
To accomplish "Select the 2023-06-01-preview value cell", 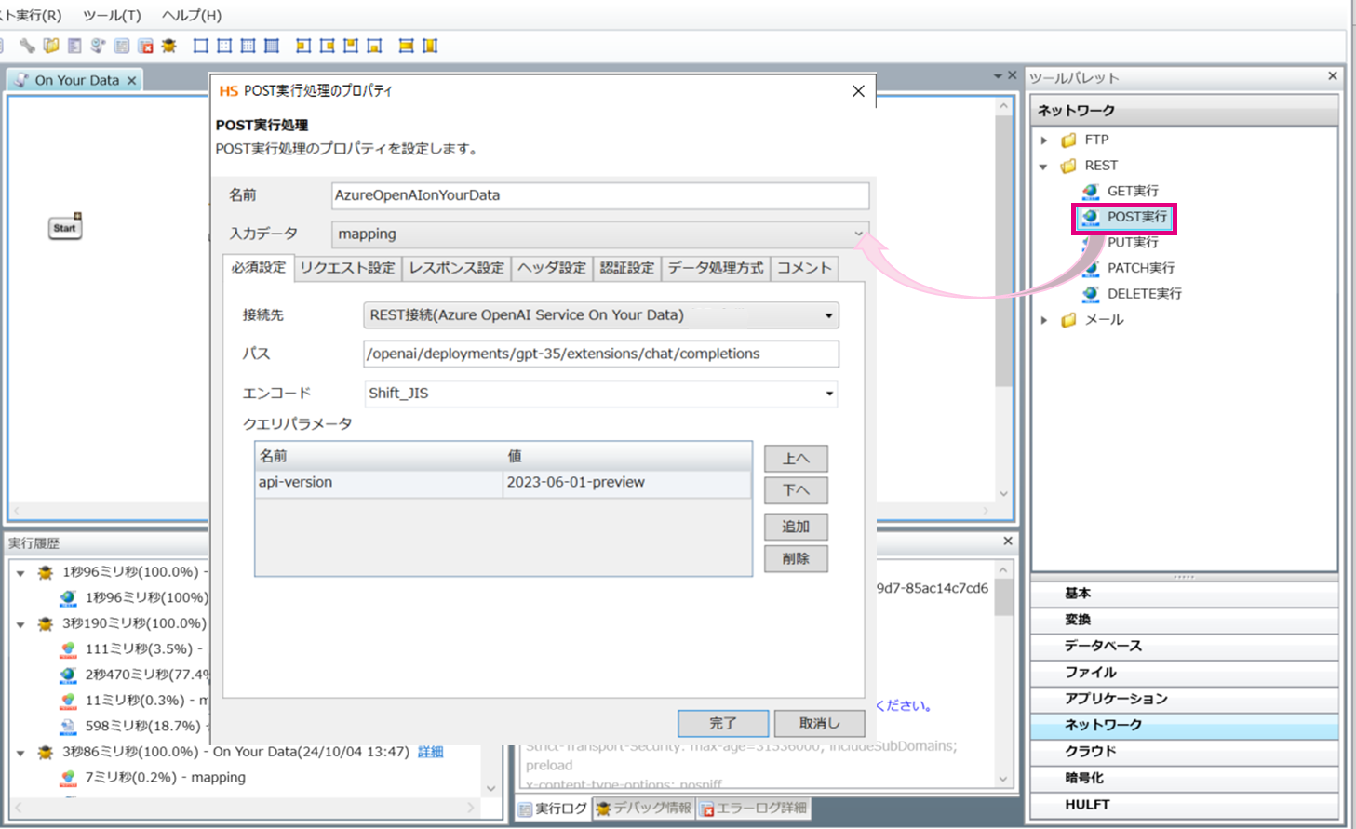I will 627,483.
